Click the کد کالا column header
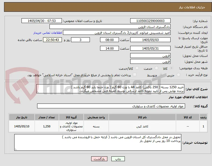 point(188,117)
